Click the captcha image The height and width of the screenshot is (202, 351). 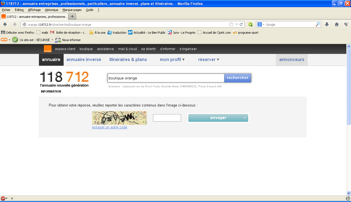[x=119, y=118]
